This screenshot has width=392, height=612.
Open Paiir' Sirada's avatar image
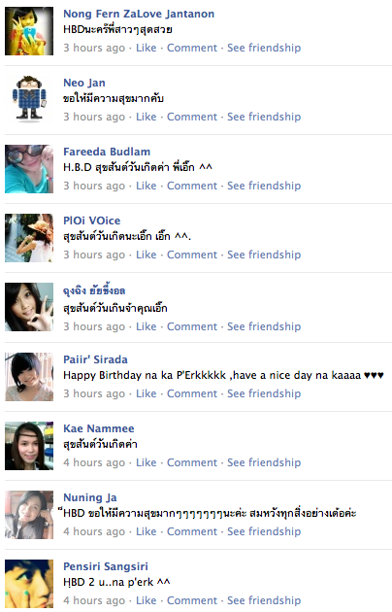click(29, 377)
